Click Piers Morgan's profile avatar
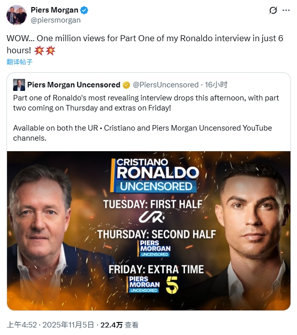The width and height of the screenshot is (297, 335). (17, 15)
